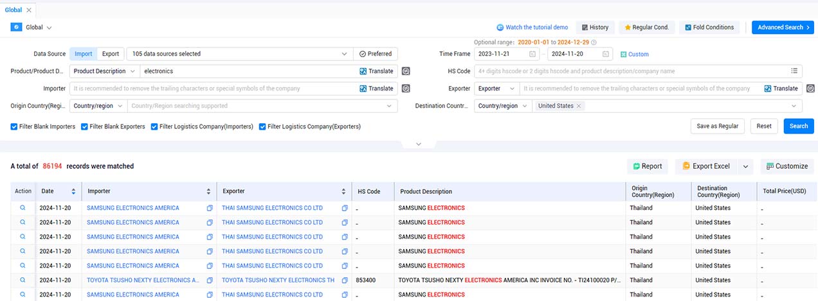Select the Global tab

click(14, 10)
